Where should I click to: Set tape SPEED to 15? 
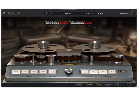94,72
